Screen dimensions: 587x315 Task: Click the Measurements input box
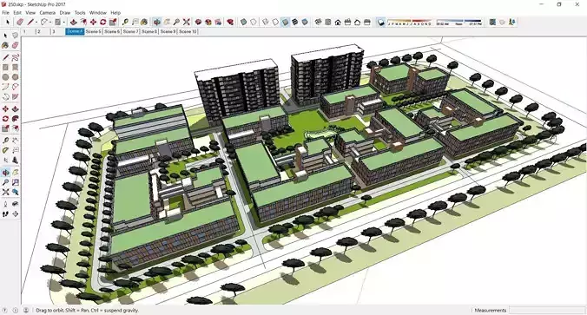(546, 310)
